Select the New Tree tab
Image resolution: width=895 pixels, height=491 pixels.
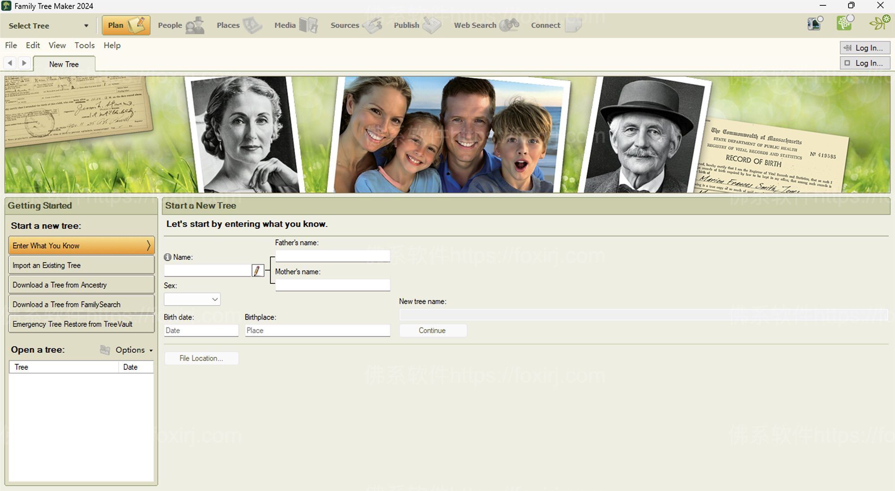[64, 63]
